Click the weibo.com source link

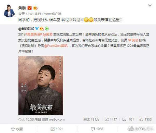click(x=57, y=119)
